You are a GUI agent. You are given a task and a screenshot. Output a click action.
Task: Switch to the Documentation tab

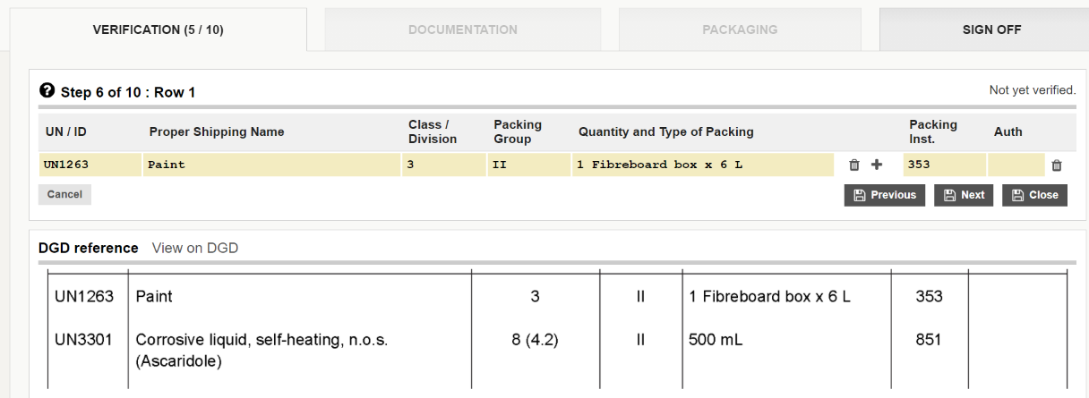(x=462, y=30)
